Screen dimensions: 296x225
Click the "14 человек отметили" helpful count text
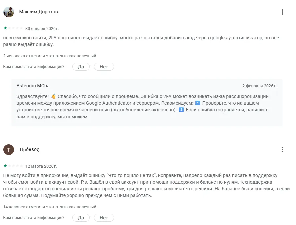pos(50,207)
